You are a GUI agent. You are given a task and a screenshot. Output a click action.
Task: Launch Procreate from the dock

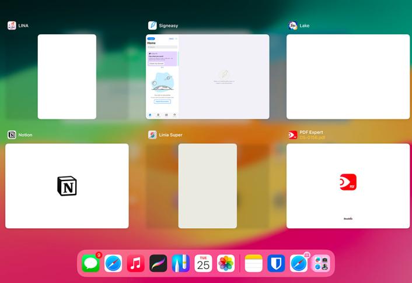pyautogui.click(x=158, y=264)
